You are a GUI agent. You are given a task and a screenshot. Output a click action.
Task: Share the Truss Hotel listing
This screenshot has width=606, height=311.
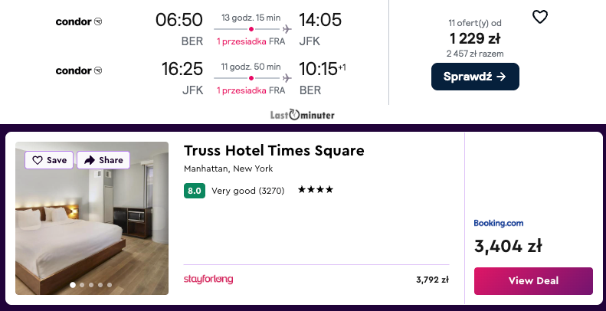(103, 160)
